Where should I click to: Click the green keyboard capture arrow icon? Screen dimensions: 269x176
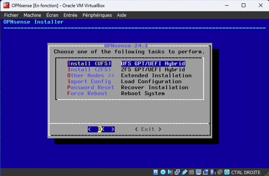(x=227, y=172)
